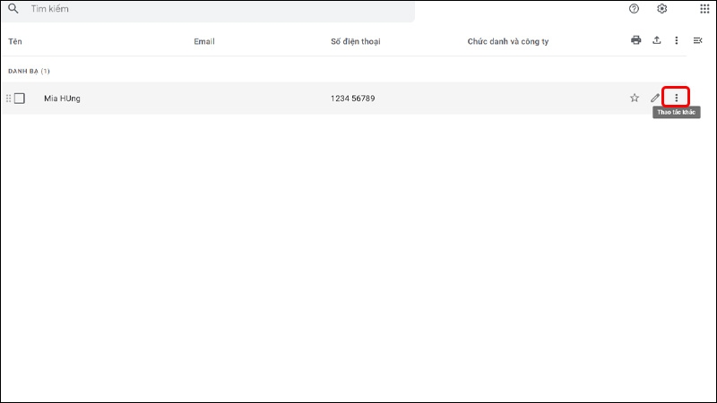Open the help question mark icon

(x=634, y=9)
